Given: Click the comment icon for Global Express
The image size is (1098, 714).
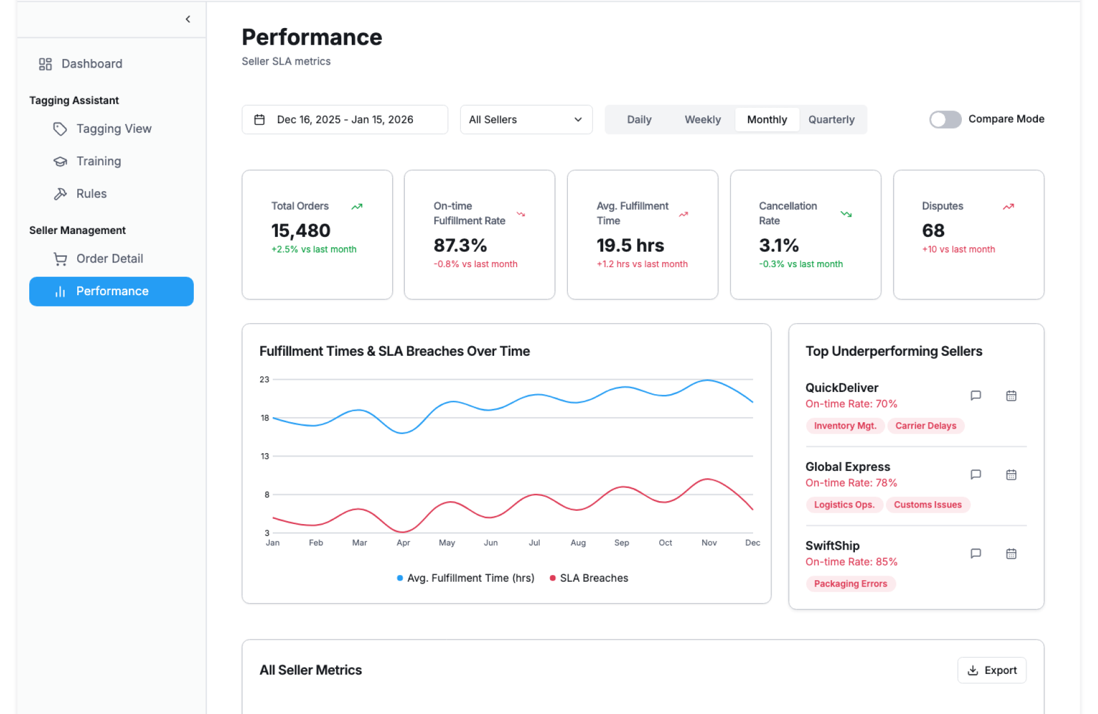Looking at the screenshot, I should (x=976, y=474).
